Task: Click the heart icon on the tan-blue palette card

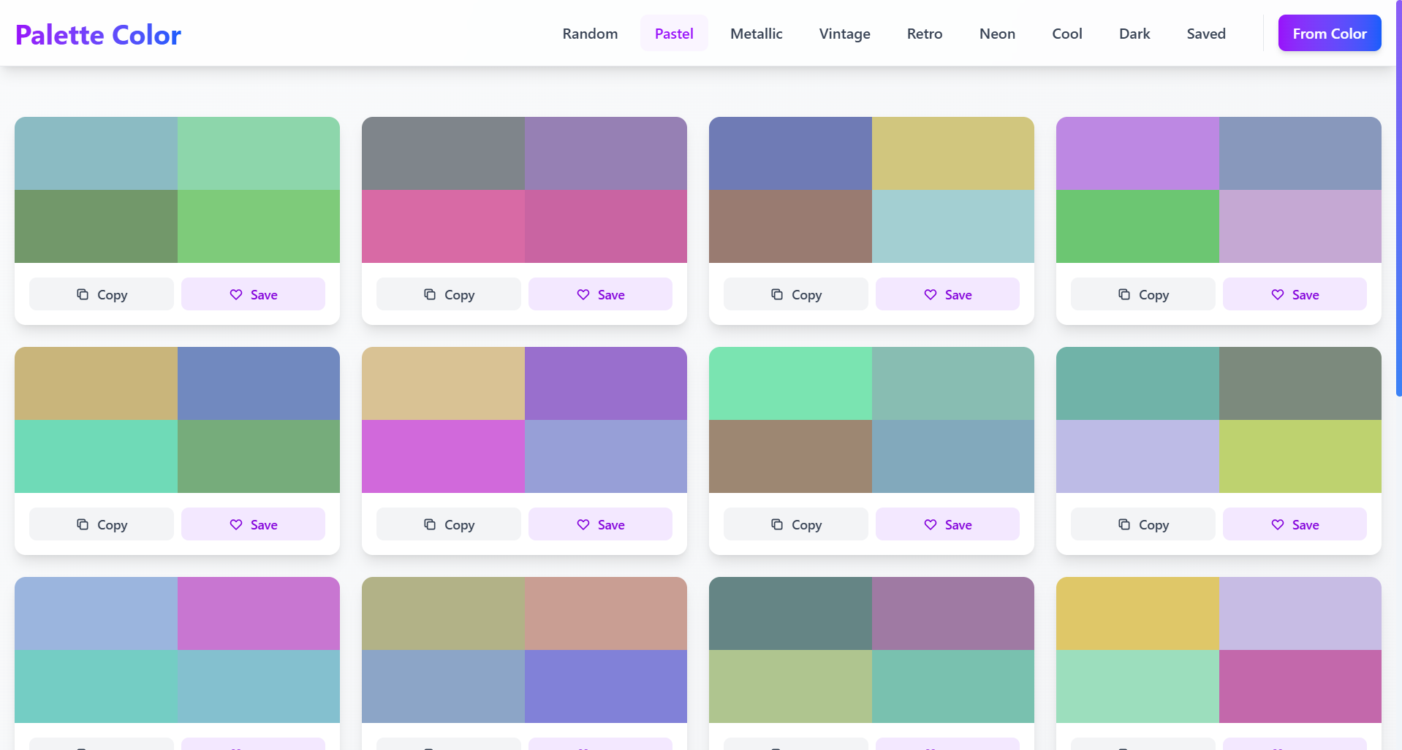Action: coord(235,524)
